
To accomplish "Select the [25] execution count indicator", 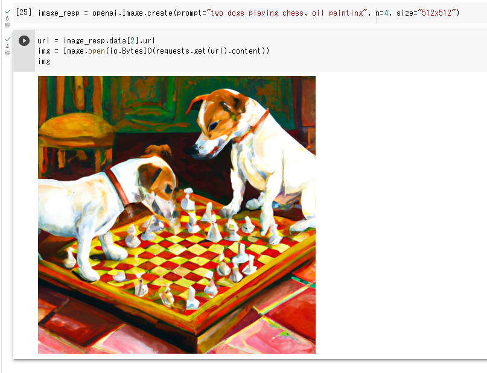I will [24, 13].
